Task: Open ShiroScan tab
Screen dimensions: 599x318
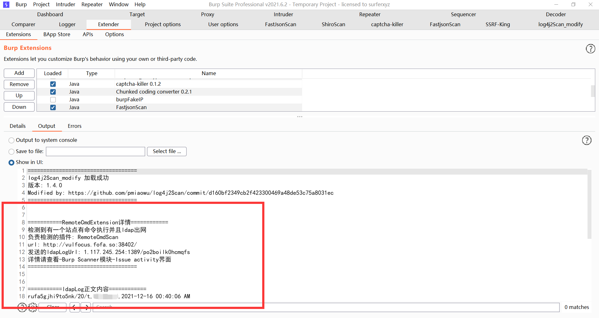Action: (333, 24)
